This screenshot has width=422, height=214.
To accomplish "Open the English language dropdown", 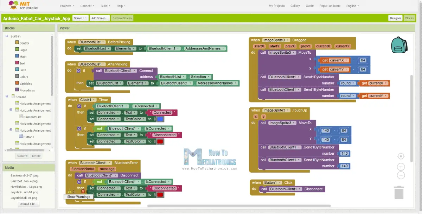I will (352, 6).
